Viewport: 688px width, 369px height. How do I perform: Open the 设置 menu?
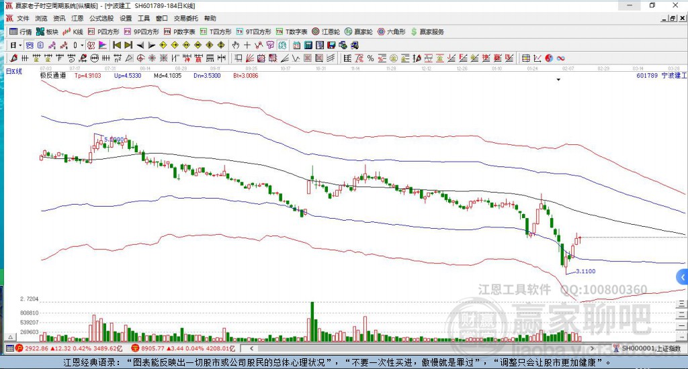coord(126,18)
